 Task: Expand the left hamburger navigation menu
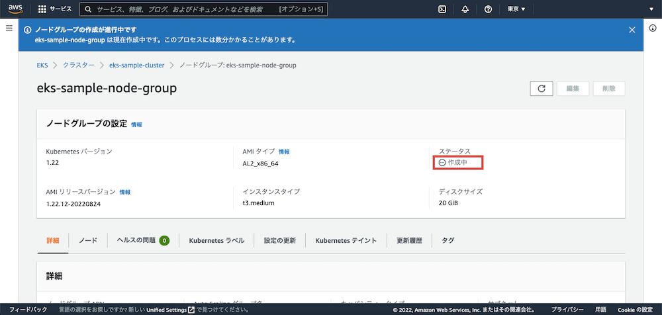click(9, 28)
